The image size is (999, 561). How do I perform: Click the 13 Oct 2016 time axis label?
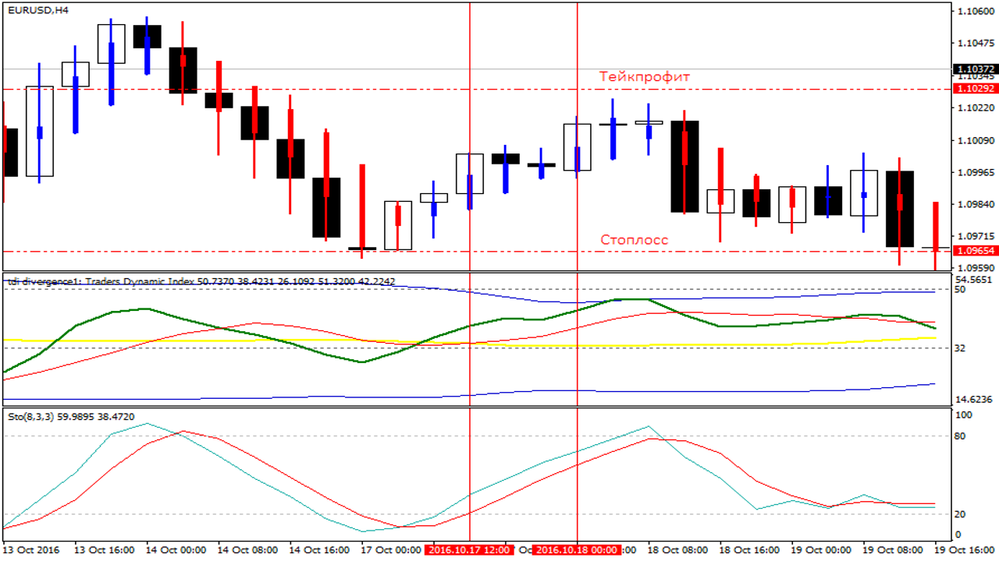click(x=30, y=550)
